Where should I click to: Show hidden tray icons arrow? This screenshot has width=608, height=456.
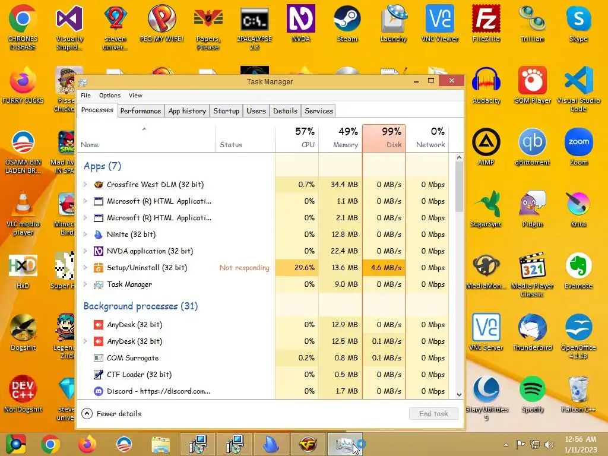point(506,445)
